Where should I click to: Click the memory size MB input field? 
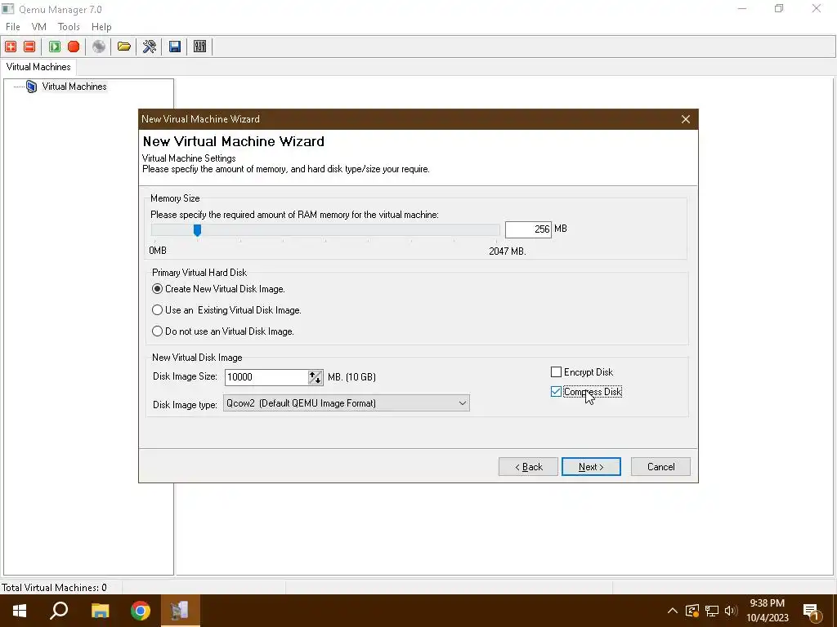coord(528,229)
